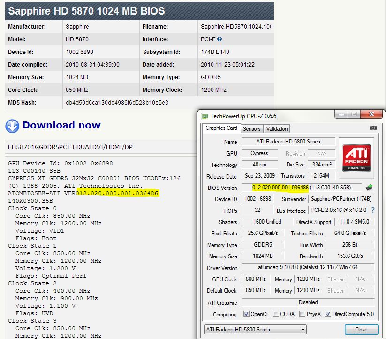Click the Subsystem Id value 174B E140
Viewport: 386px width, 339px height.
(x=215, y=52)
